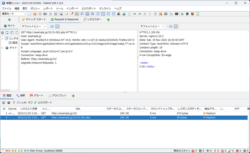Click the red X breakpoints icon

[161, 14]
